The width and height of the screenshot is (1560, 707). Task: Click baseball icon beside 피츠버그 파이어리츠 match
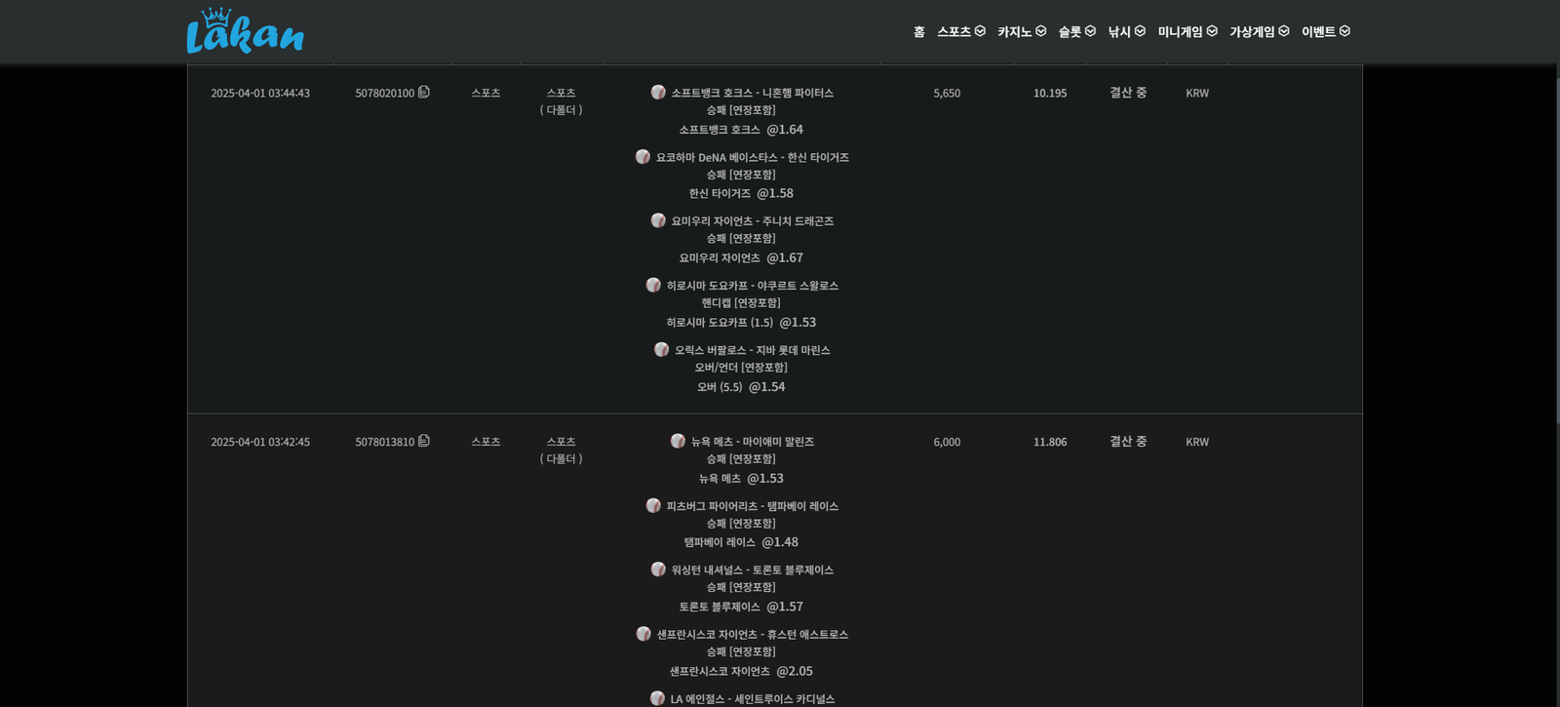coord(653,505)
